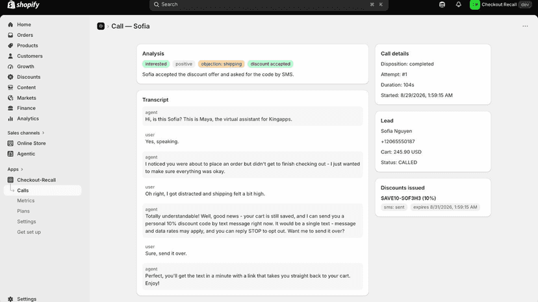
Task: Click the Products tag icon
Action: pos(10,45)
